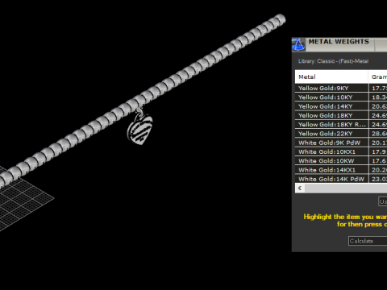Select the White Gold:10KW row
Viewport: 387px width, 290px height.
point(341,161)
